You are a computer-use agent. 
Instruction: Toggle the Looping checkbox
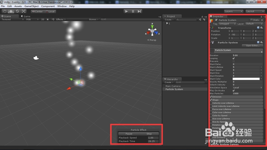(x=234, y=58)
